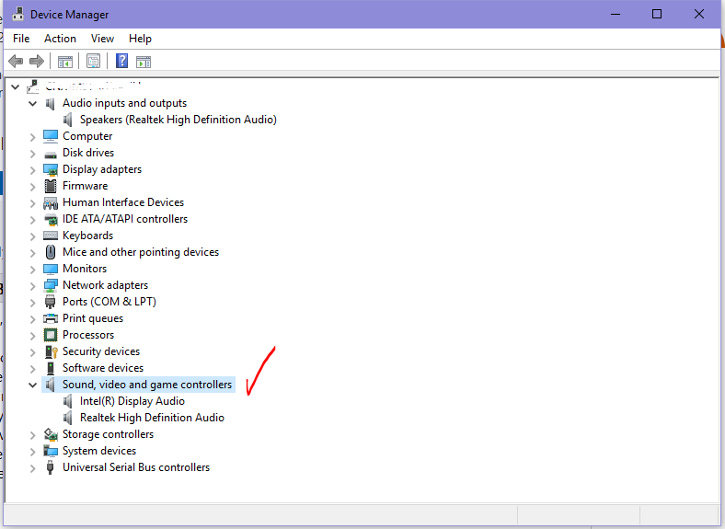Click the blue Help question-mark icon

(x=121, y=61)
